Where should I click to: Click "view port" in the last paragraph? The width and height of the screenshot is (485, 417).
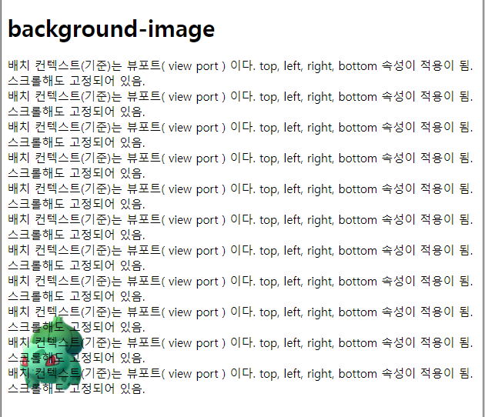(x=194, y=374)
